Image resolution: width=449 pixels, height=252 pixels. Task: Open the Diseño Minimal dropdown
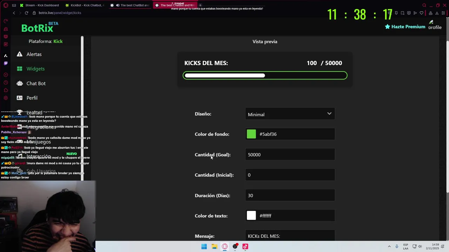tap(290, 114)
